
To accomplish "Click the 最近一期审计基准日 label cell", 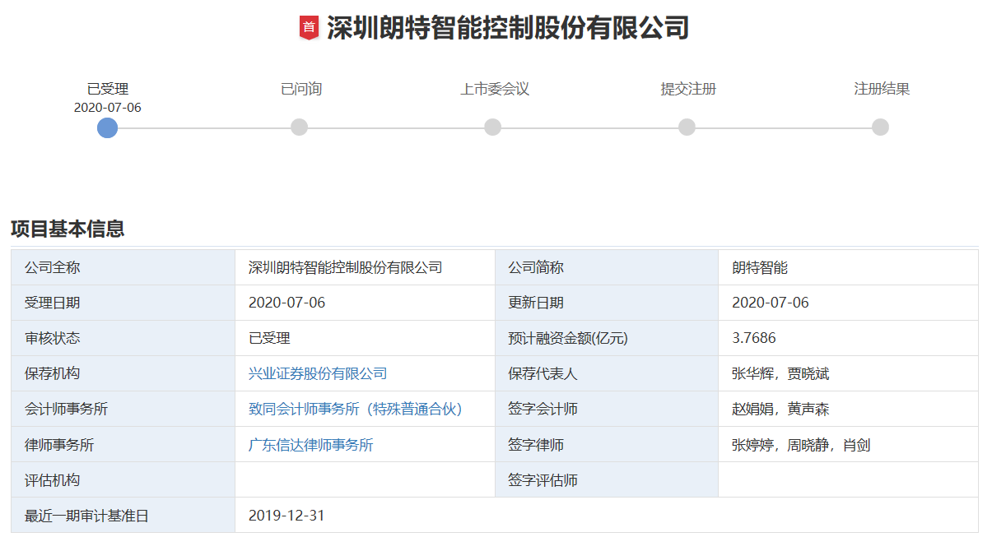I will (x=123, y=516).
